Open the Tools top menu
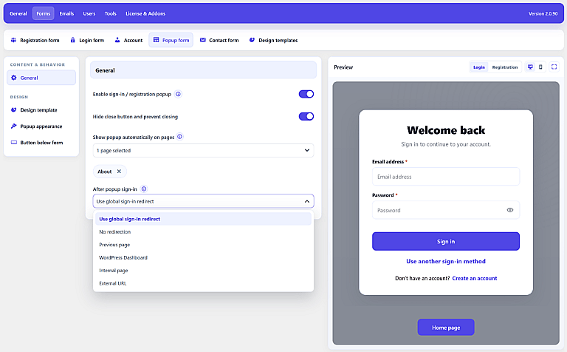Viewport: 567px width, 352px height. pos(110,14)
